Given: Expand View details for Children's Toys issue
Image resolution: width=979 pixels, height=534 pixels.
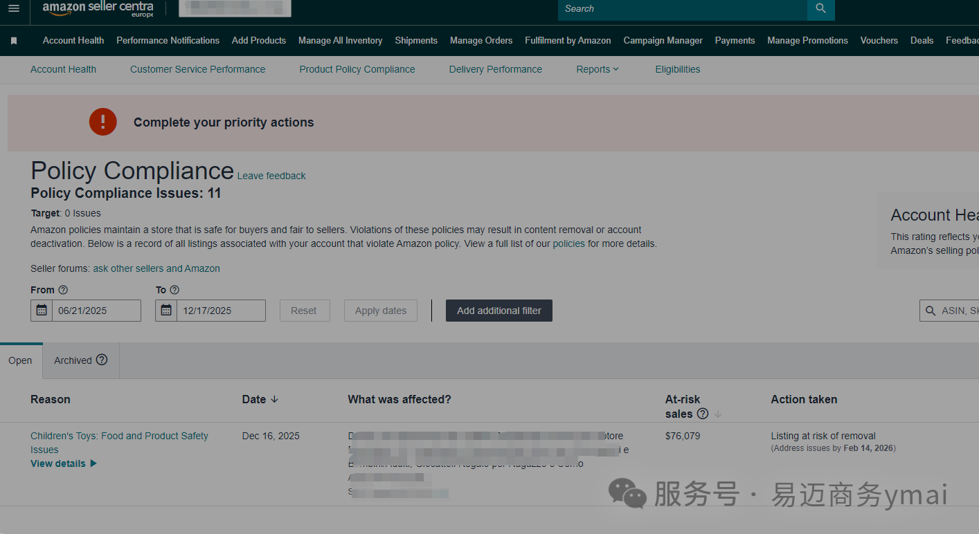Looking at the screenshot, I should click(64, 463).
